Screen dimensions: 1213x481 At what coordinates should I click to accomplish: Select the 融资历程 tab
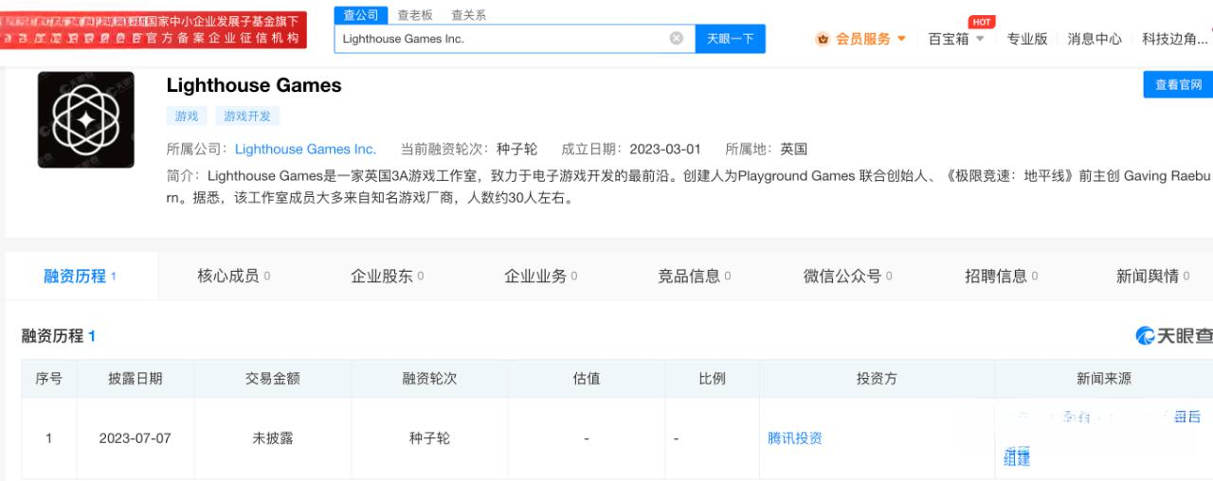pyautogui.click(x=80, y=276)
